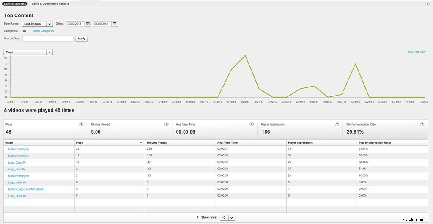Click help icon on Minutes Viewed card
The width and height of the screenshot is (433, 224).
pos(167,124)
